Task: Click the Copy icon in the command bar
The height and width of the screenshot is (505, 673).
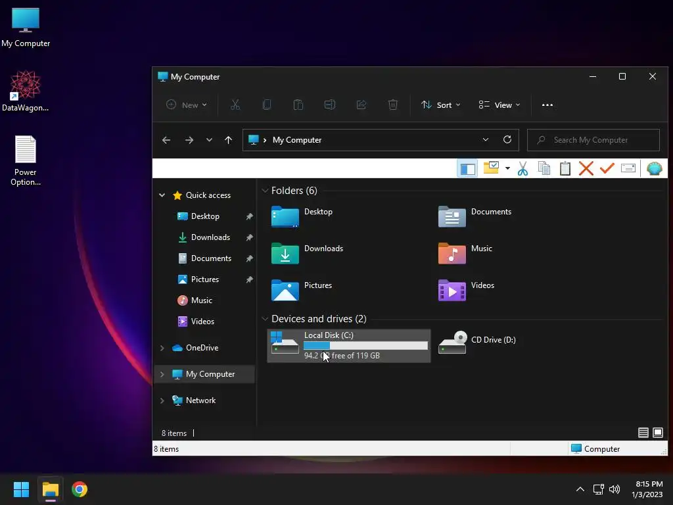Action: coord(267,105)
